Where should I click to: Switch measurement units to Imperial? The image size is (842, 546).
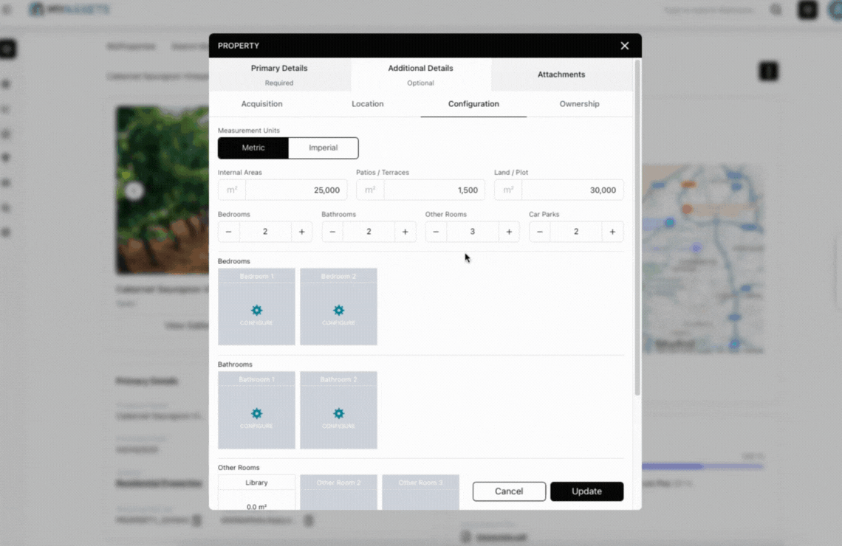(x=324, y=148)
